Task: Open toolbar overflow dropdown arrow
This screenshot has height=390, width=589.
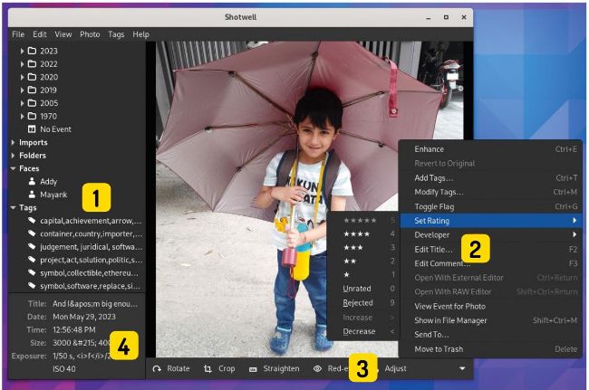Action: coord(463,369)
